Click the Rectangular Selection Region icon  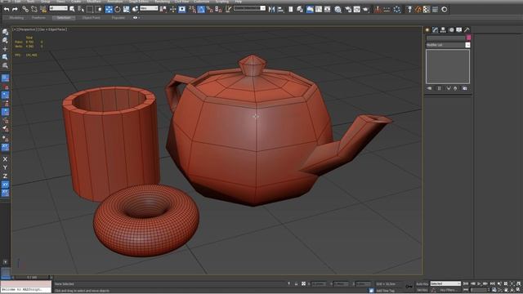coord(90,9)
